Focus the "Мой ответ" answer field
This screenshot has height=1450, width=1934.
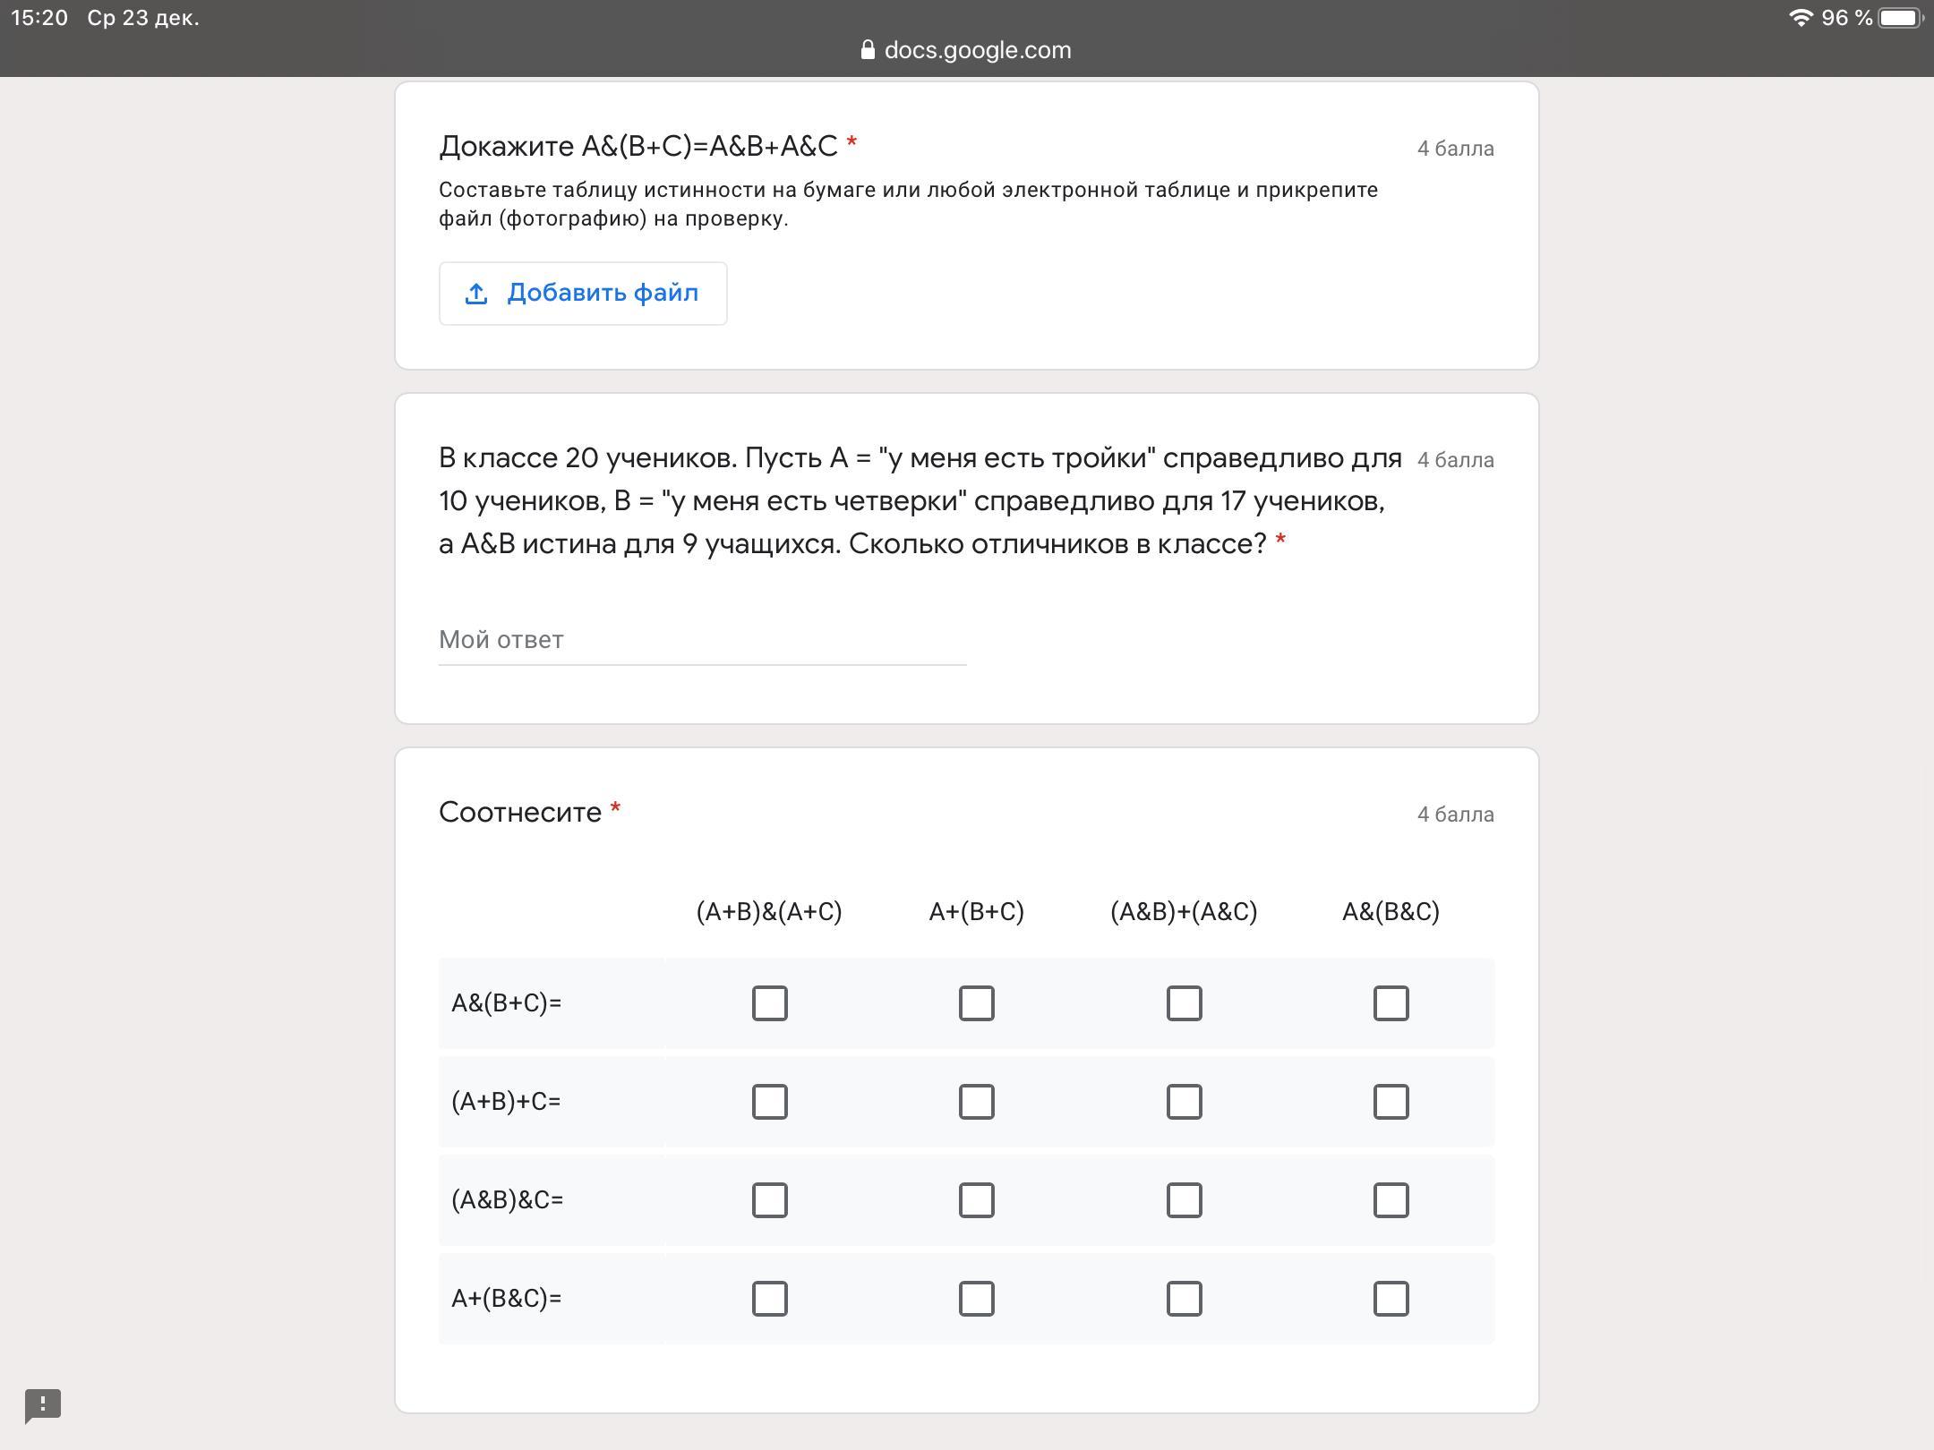click(x=702, y=640)
